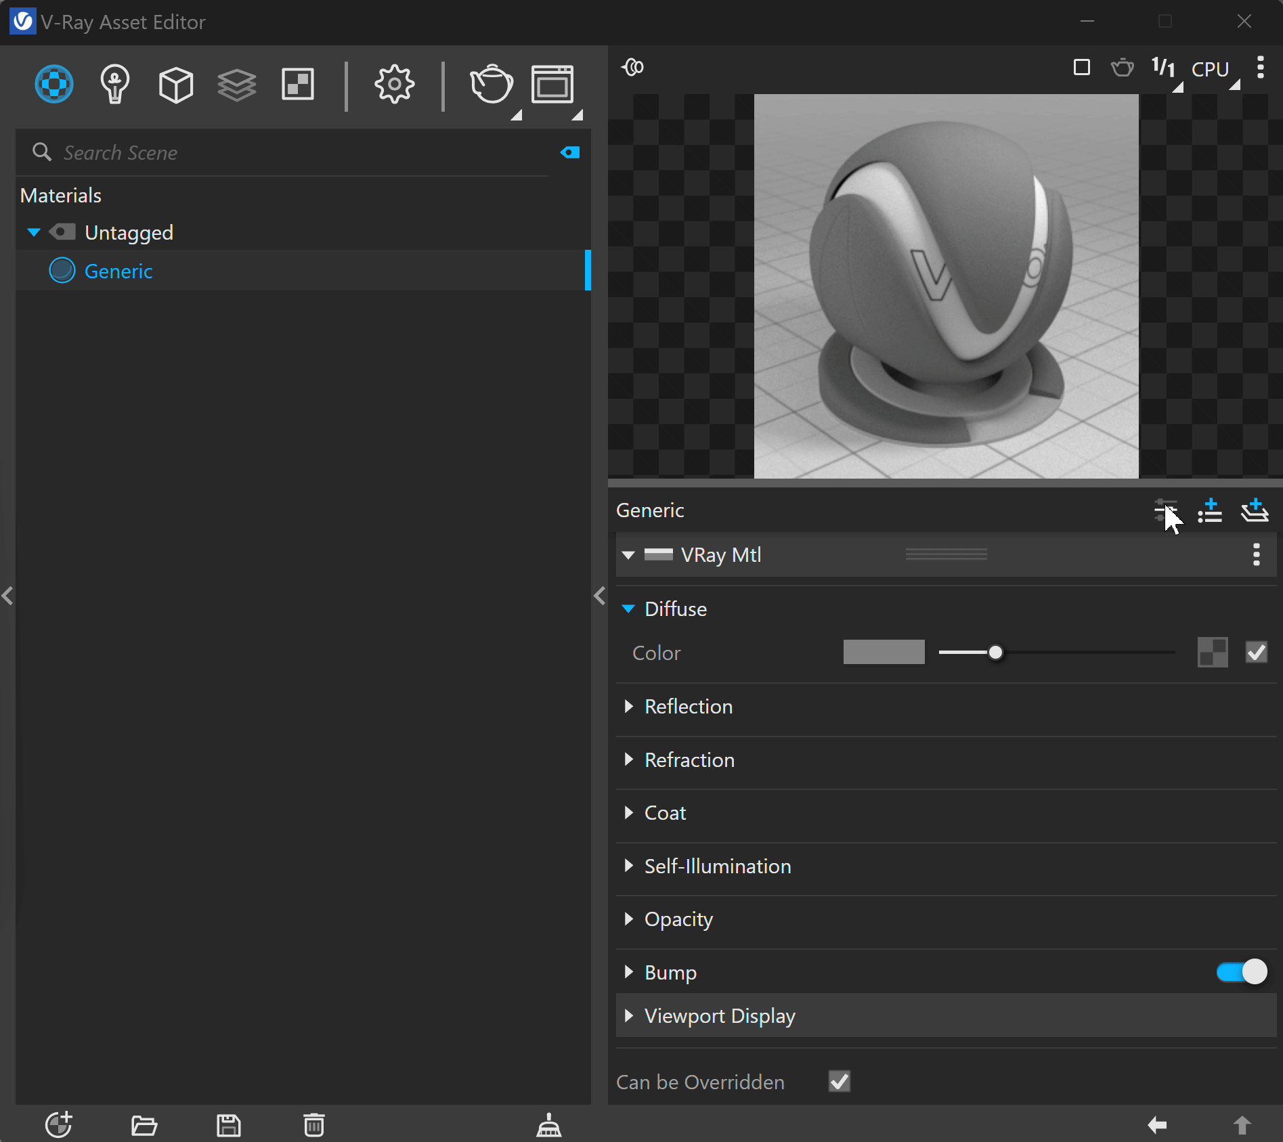This screenshot has width=1283, height=1142.
Task: Purge unused assets broom icon
Action: coord(549,1125)
